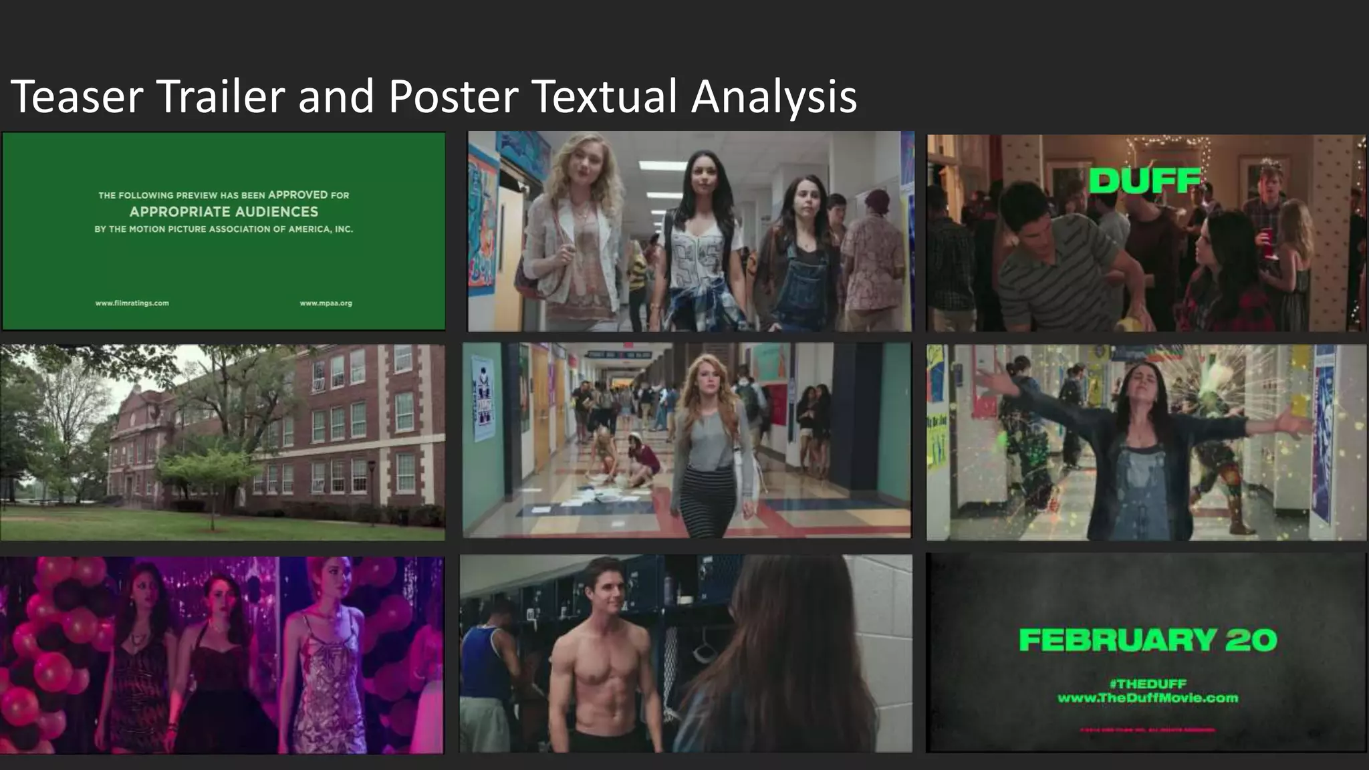Screen dimensions: 1369x770
Task: Click the slide title 'Teaser Trailer and Poster Textual Analysis'
Action: point(434,96)
